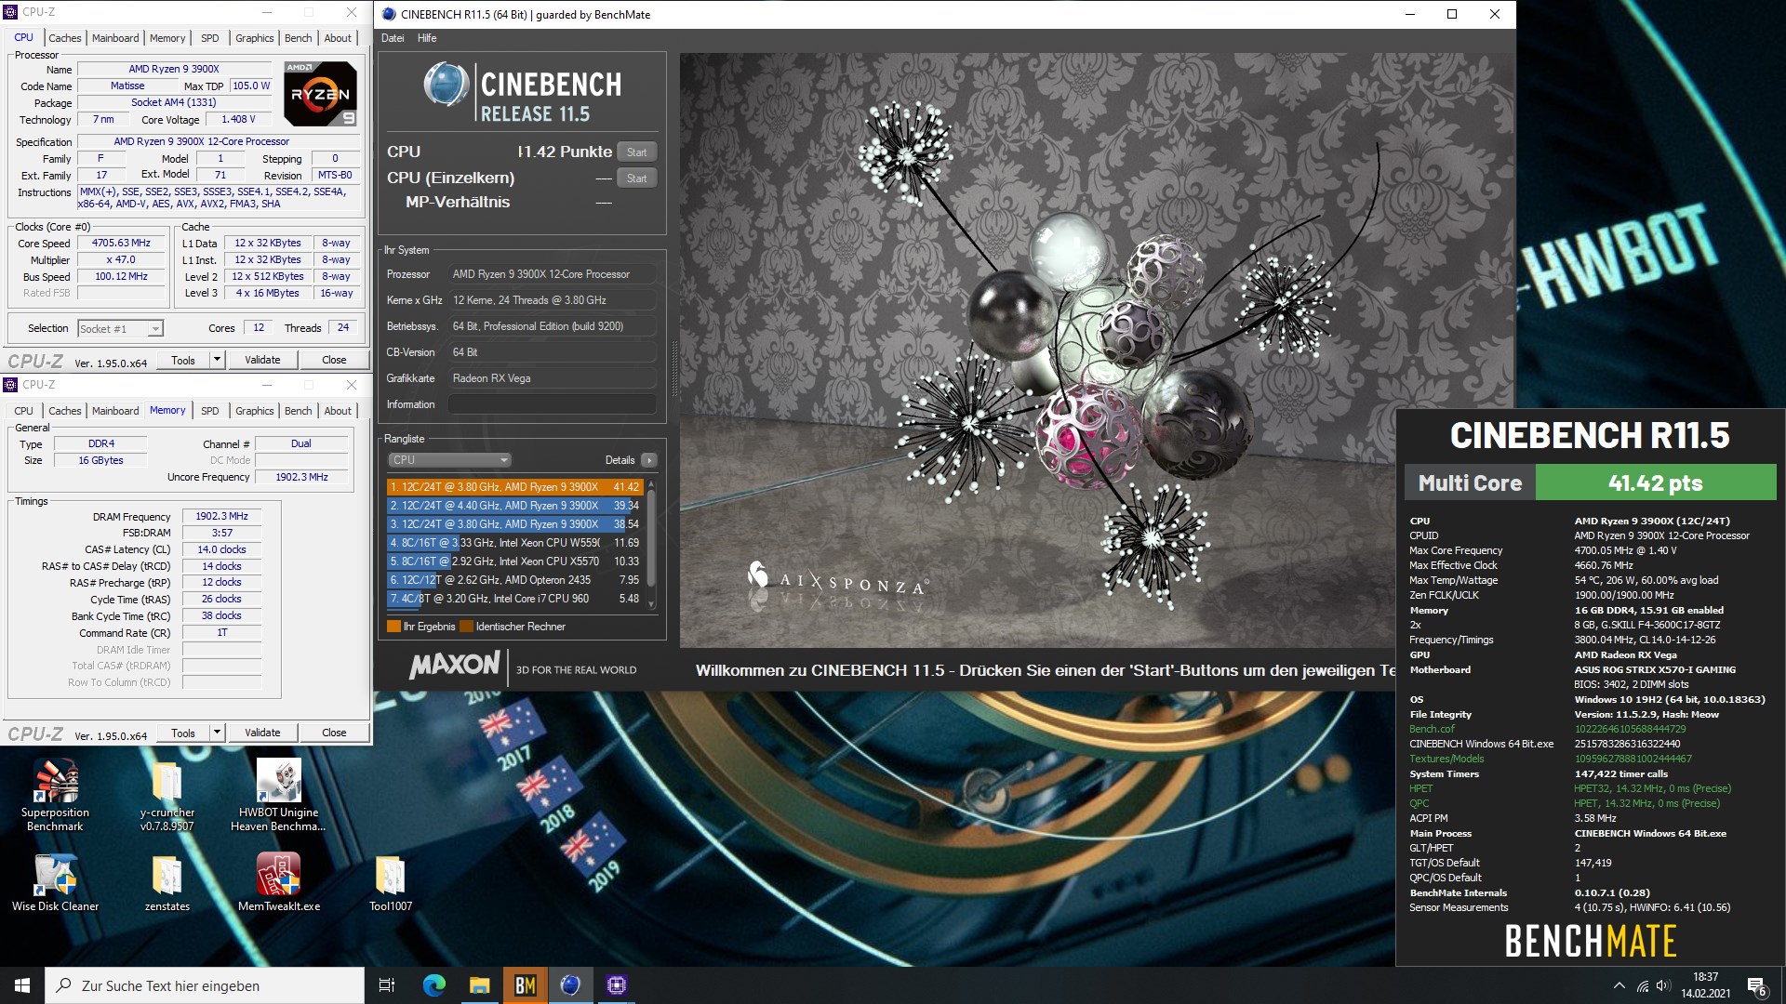Viewport: 1786px width, 1004px height.
Task: Expand Tools dropdown arrow in upper CPU-Z
Action: click(x=217, y=360)
